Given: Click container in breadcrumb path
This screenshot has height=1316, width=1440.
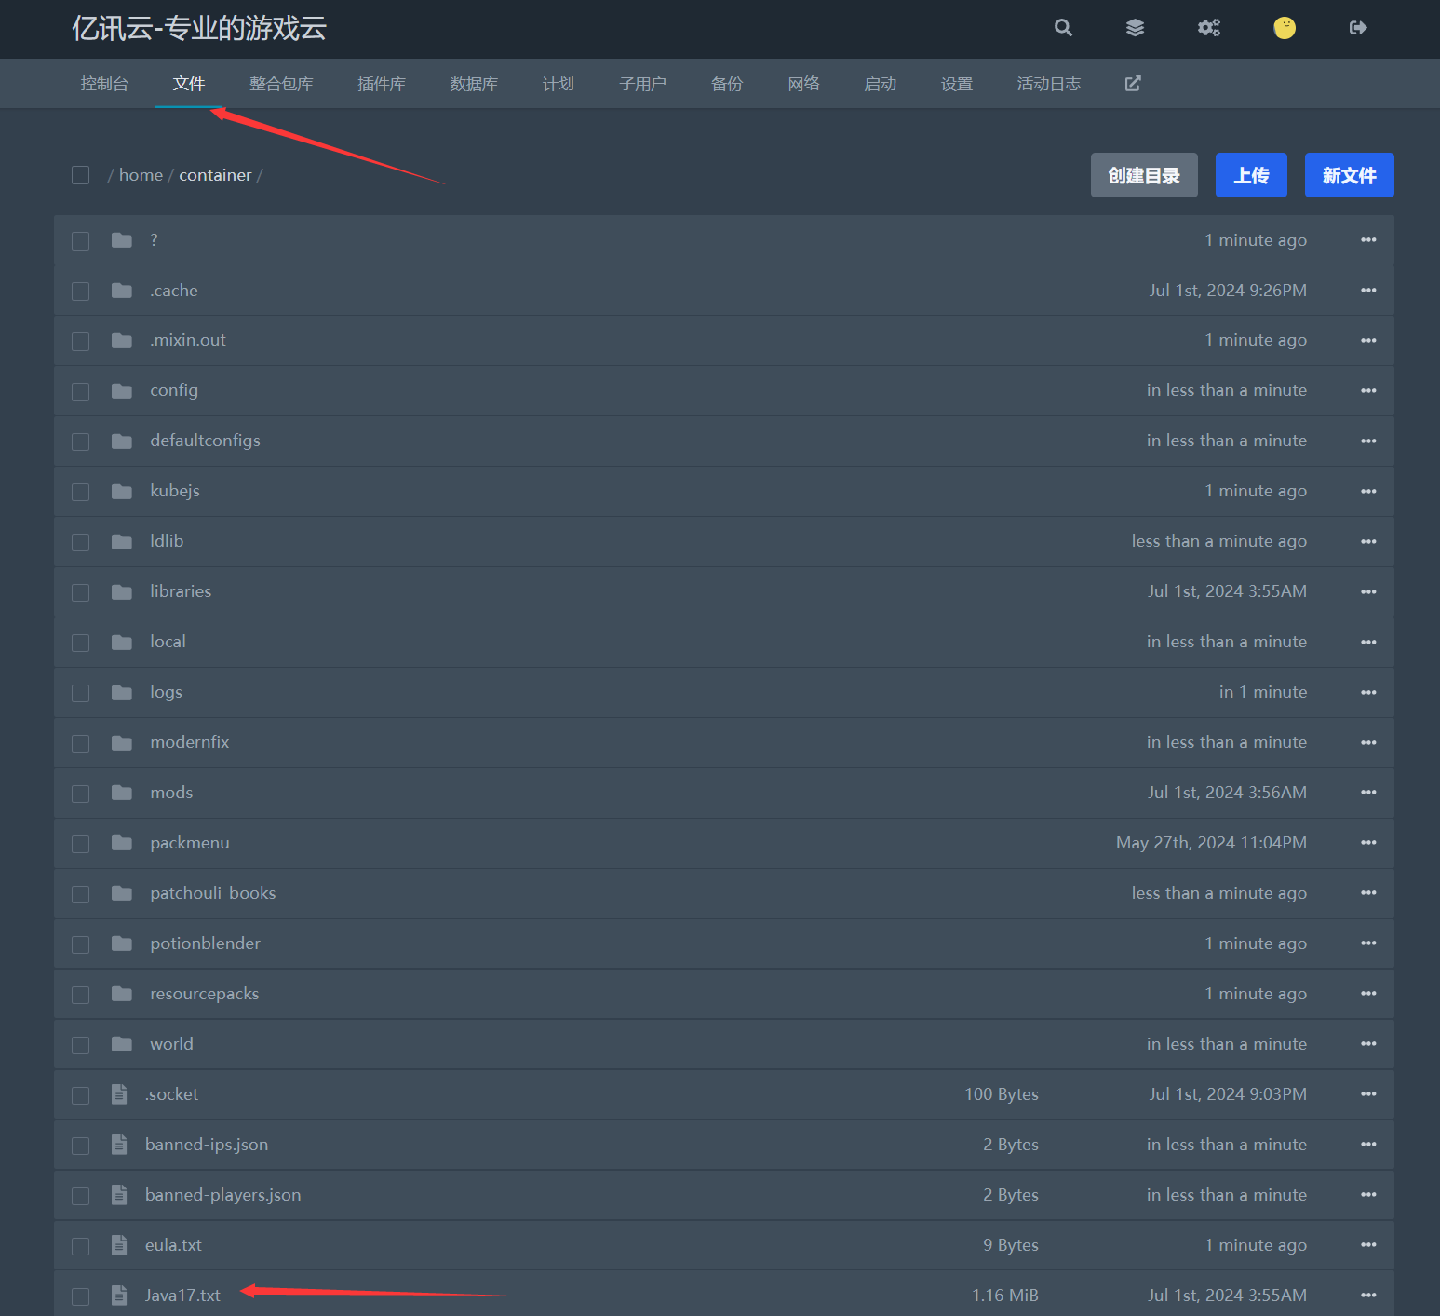Looking at the screenshot, I should [x=215, y=175].
